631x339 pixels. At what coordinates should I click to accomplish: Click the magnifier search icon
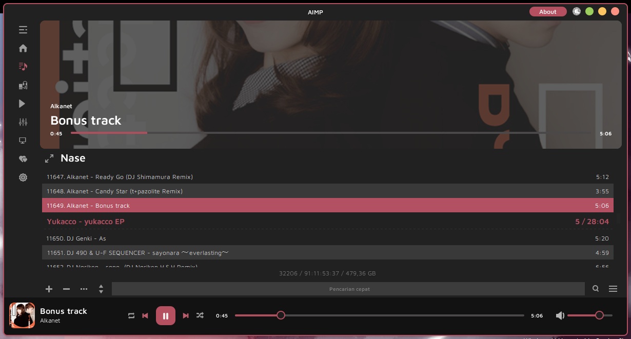click(x=596, y=289)
